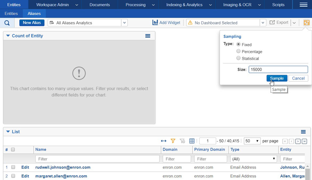
Task: Sort by the Name column header
Action: tap(40, 149)
